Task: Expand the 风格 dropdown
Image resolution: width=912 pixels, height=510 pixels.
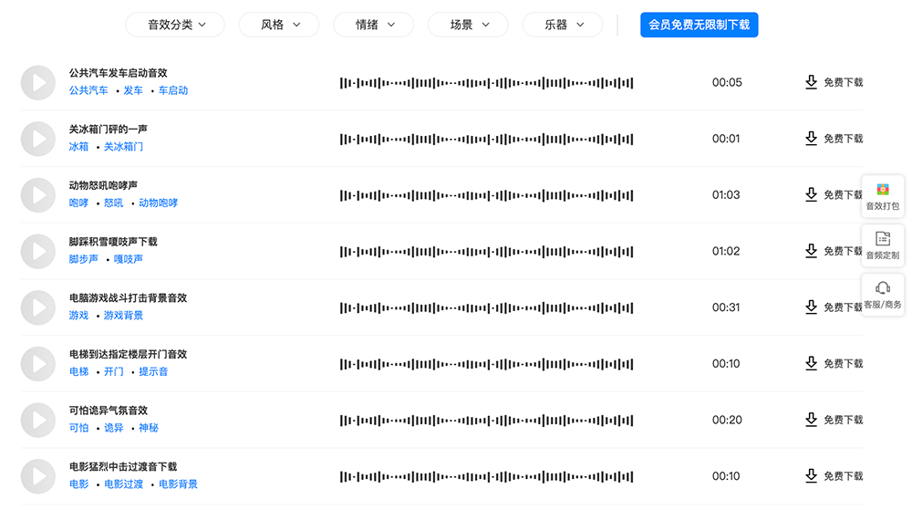Action: (278, 25)
